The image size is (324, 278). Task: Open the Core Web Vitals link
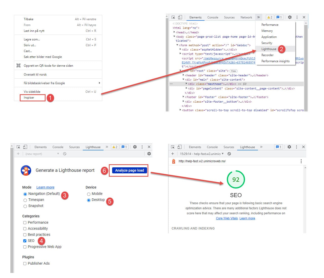[227, 218]
